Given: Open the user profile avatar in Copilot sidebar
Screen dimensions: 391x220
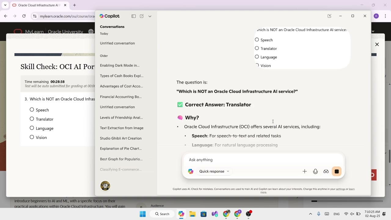Looking at the screenshot, I should [x=105, y=185].
